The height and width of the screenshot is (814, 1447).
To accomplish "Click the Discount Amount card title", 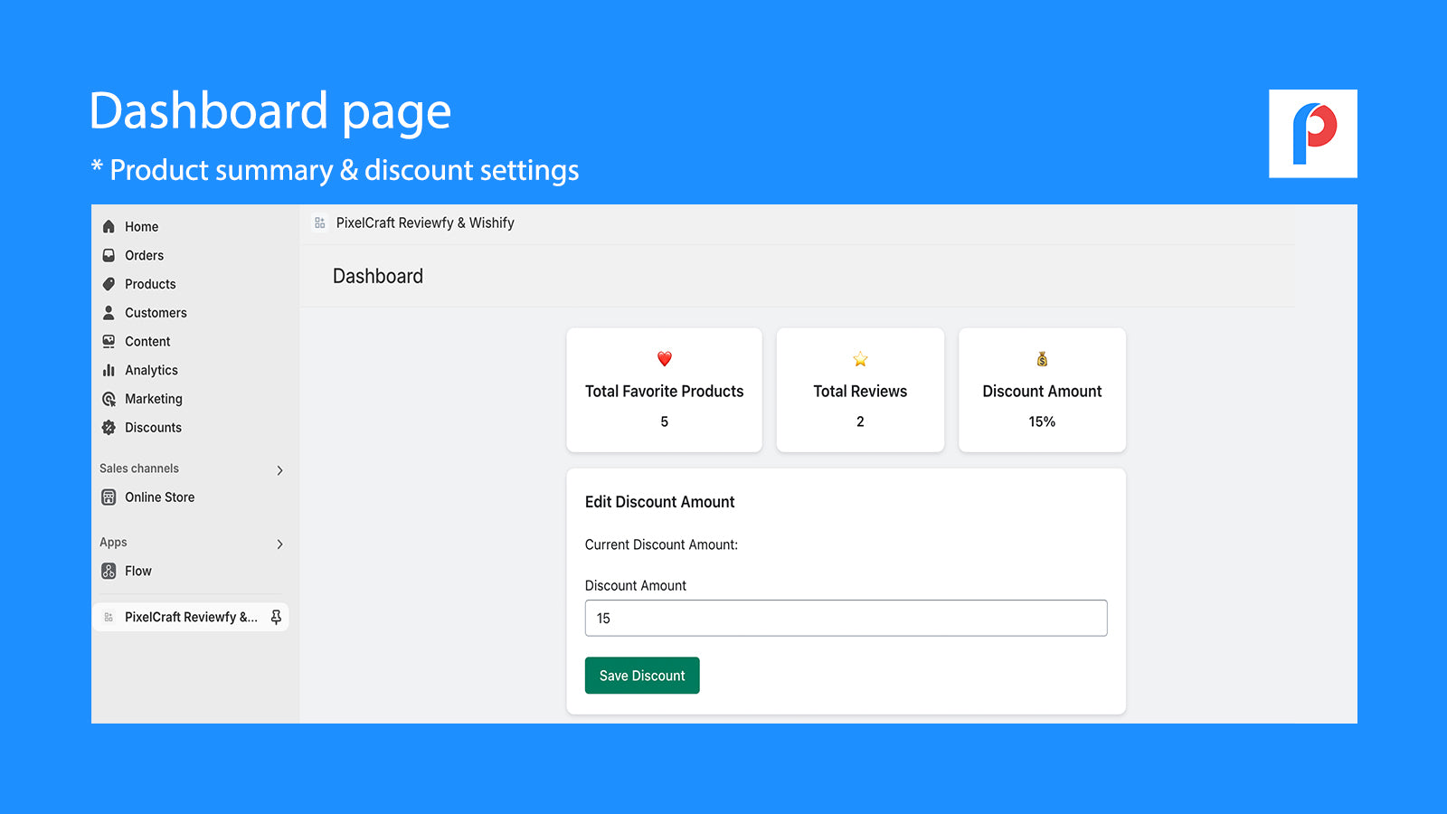I will point(1042,392).
